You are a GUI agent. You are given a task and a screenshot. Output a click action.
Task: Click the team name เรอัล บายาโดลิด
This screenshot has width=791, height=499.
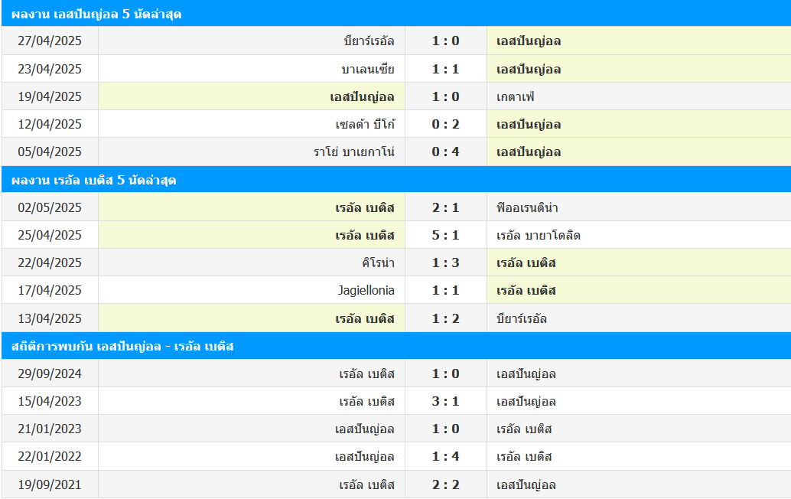(539, 235)
